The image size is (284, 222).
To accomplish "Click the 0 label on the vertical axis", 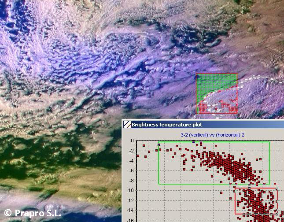I will [x=132, y=141].
